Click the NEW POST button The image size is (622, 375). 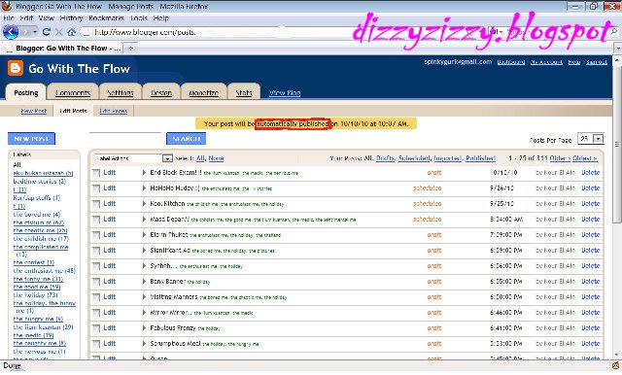click(31, 139)
